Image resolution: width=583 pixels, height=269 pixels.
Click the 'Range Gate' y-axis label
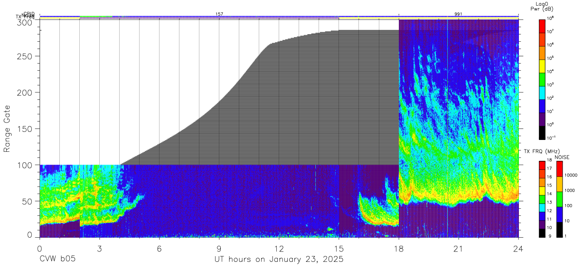coord(7,129)
